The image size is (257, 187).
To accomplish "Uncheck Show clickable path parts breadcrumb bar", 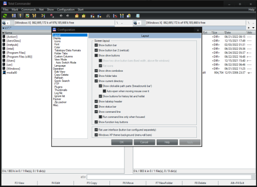I will tap(100, 86).
